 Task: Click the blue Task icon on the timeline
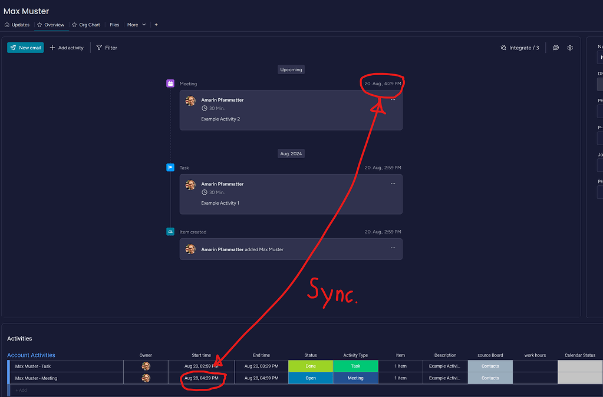170,167
